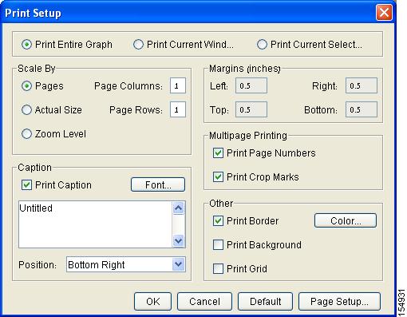Open the border Color picker
The image size is (407, 317).
346,220
